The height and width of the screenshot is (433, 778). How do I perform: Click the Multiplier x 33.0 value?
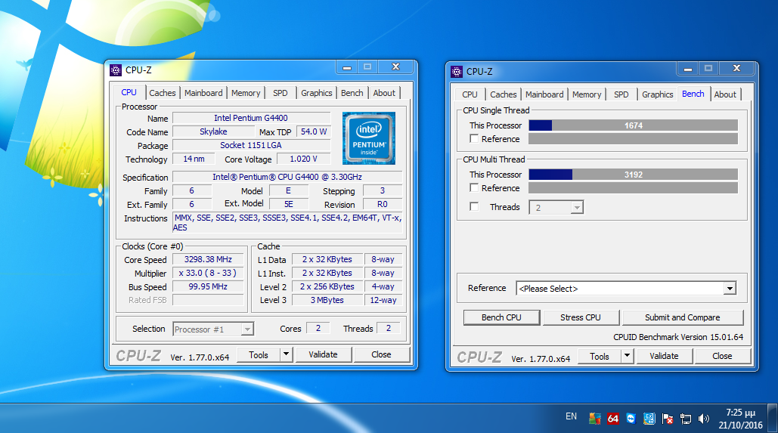208,273
